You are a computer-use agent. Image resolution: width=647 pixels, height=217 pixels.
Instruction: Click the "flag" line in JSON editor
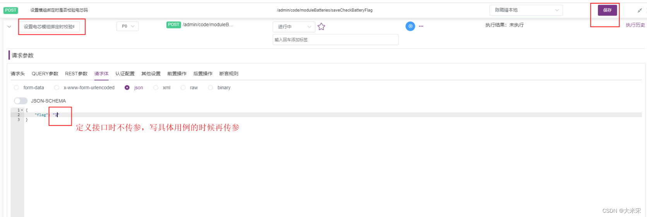pos(333,115)
